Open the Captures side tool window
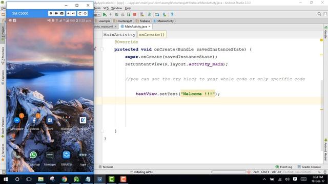 [x=3, y=77]
